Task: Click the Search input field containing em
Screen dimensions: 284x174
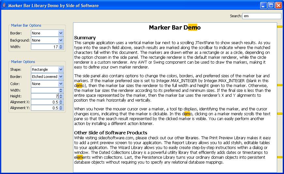Action: pos(262,16)
